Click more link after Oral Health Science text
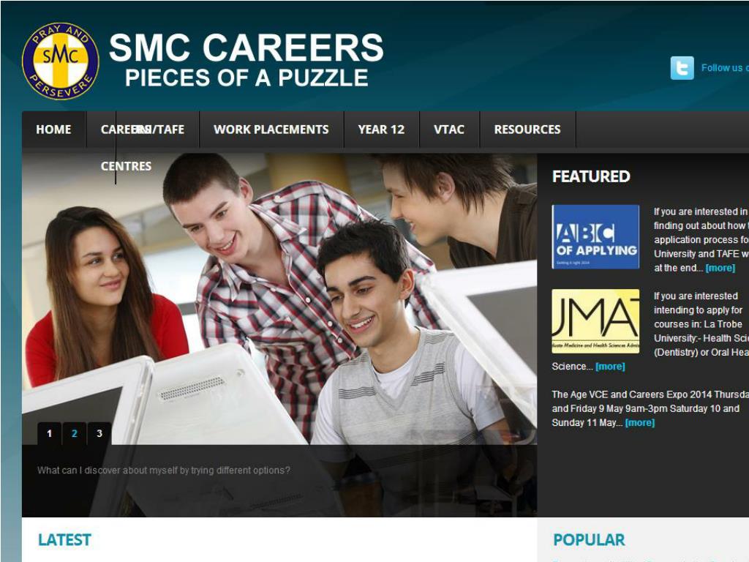Image resolution: width=749 pixels, height=562 pixels. 610,367
